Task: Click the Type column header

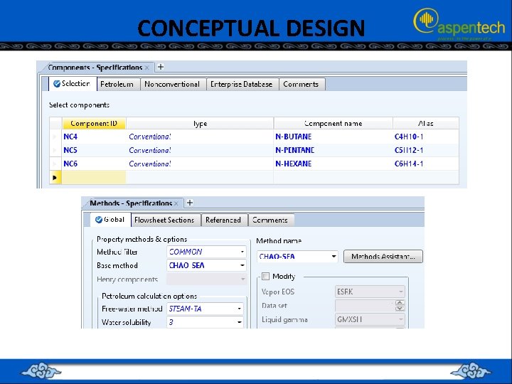Action: coord(200,124)
